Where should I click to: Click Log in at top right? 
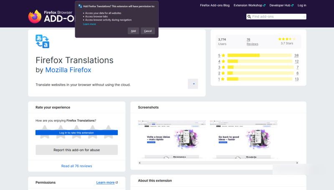[x=302, y=5]
